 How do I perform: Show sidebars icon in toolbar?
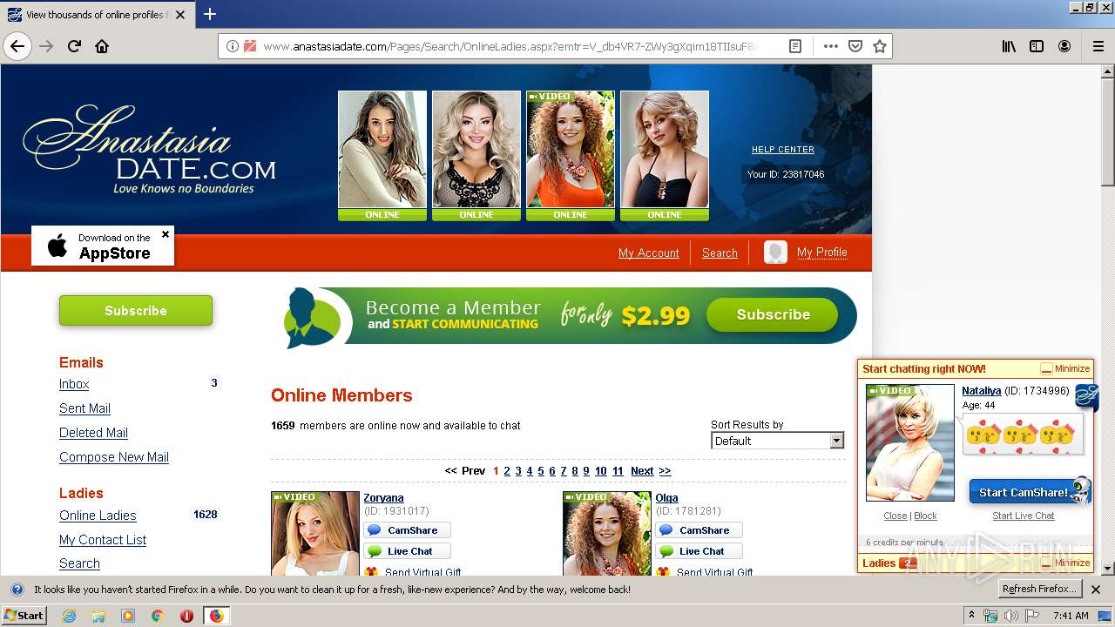point(1037,46)
